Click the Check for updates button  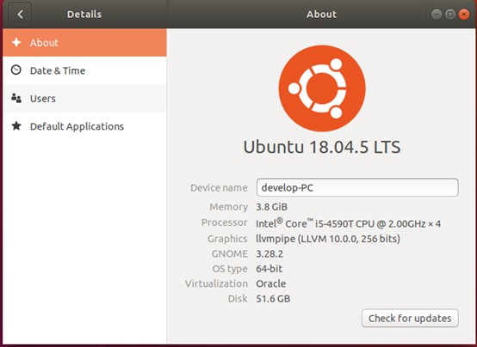410,318
